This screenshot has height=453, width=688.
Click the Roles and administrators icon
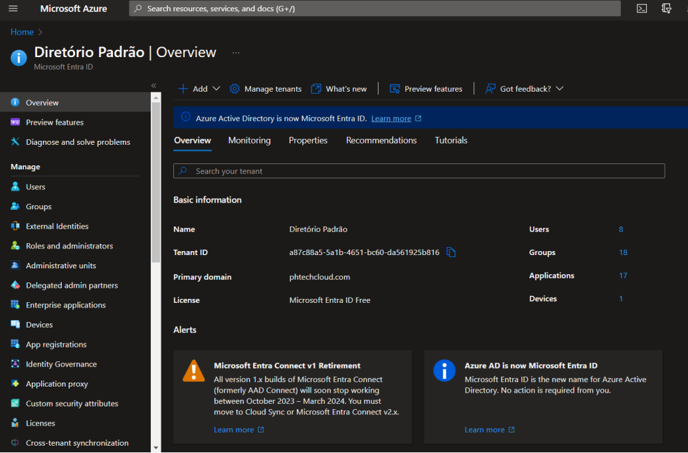[x=15, y=246]
